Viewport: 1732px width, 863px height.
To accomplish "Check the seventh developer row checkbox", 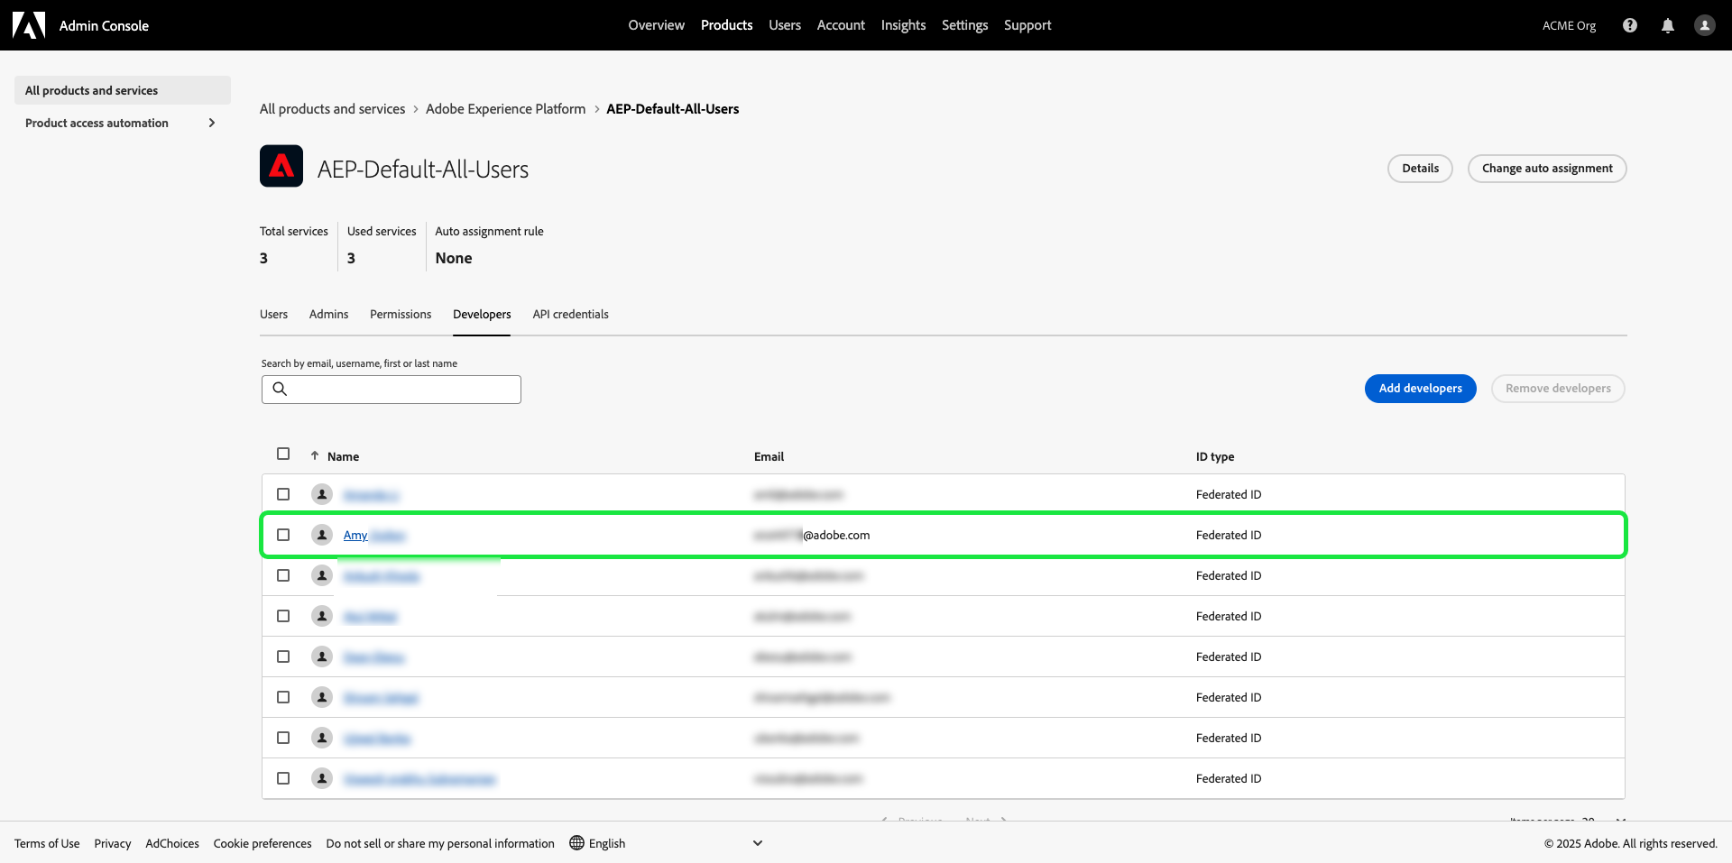I will pyautogui.click(x=283, y=738).
